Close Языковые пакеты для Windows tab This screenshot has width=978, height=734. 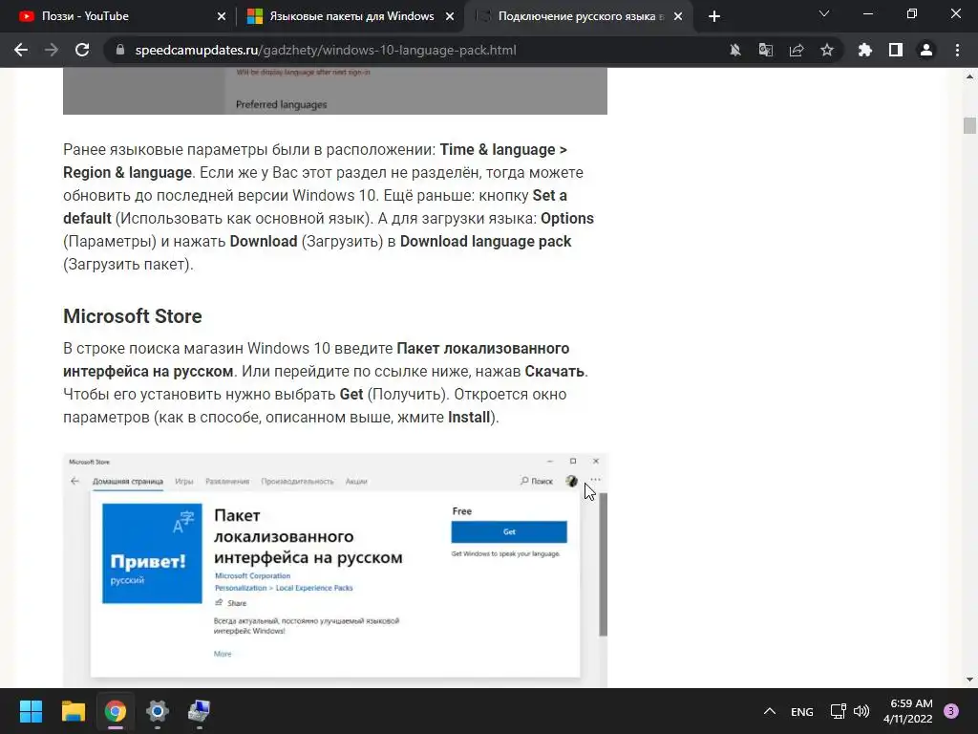[450, 16]
